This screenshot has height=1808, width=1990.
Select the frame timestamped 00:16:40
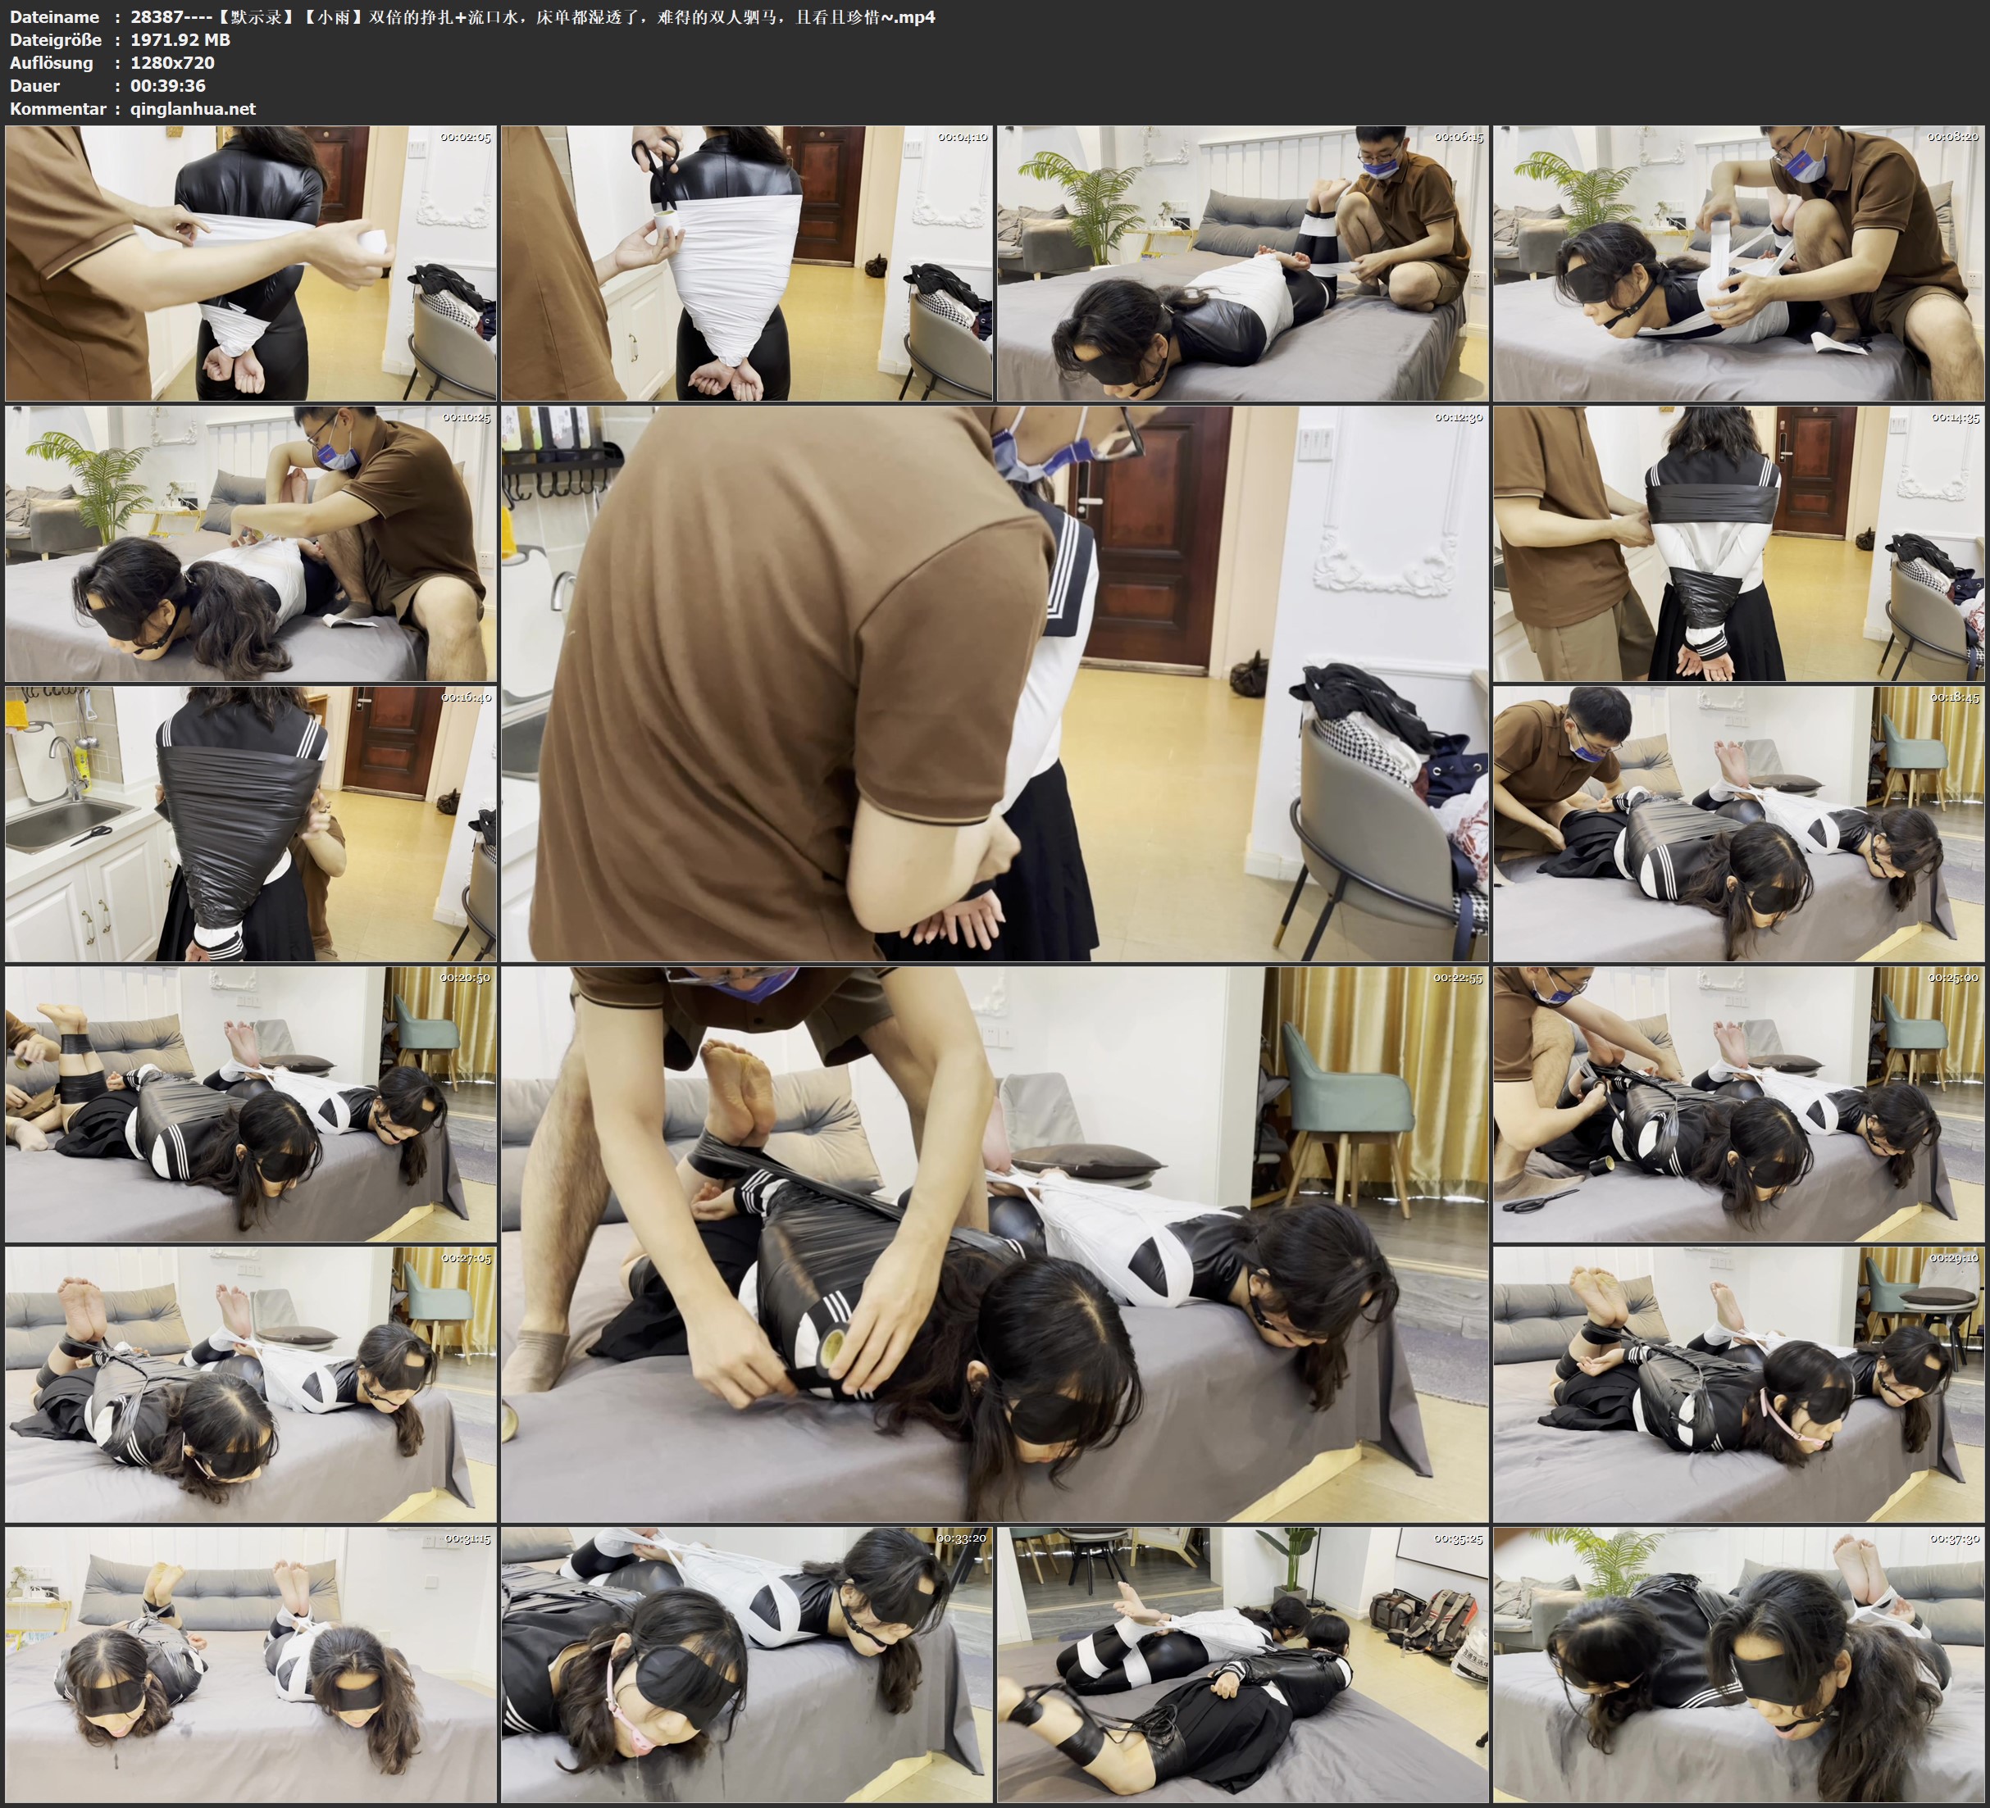point(251,823)
